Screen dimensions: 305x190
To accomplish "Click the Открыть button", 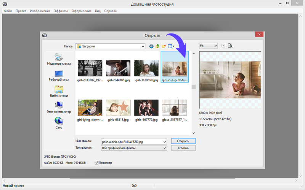I will [183, 141].
